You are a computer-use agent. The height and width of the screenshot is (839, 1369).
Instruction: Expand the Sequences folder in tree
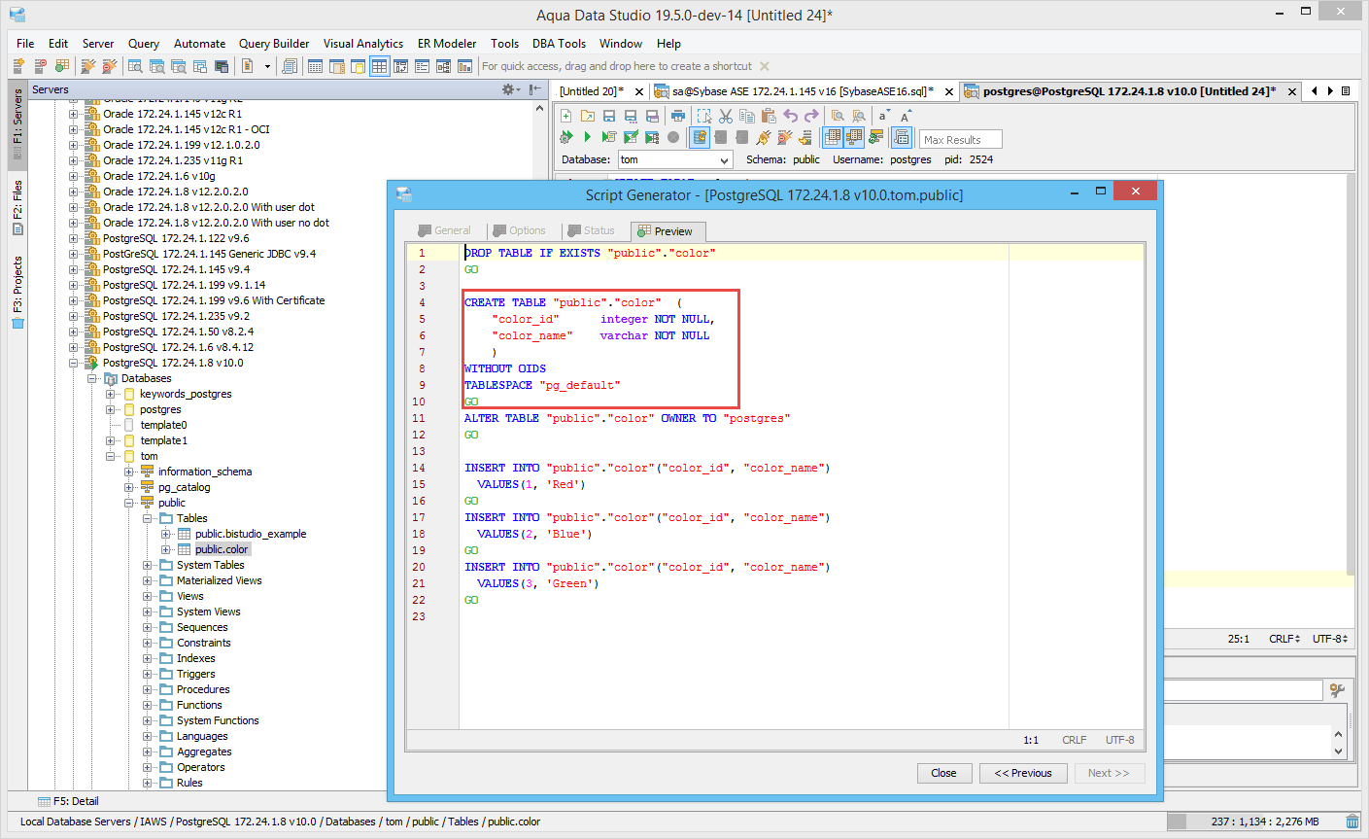(x=148, y=627)
